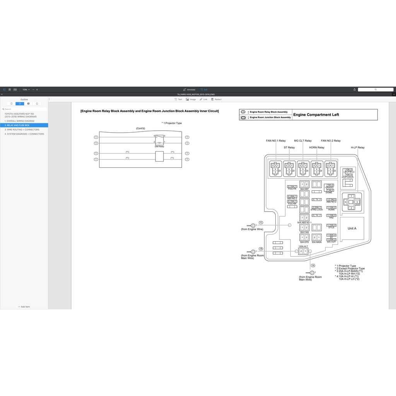The width and height of the screenshot is (396, 396).
Task: Click the MG CLT Relay label
Action: click(303, 141)
